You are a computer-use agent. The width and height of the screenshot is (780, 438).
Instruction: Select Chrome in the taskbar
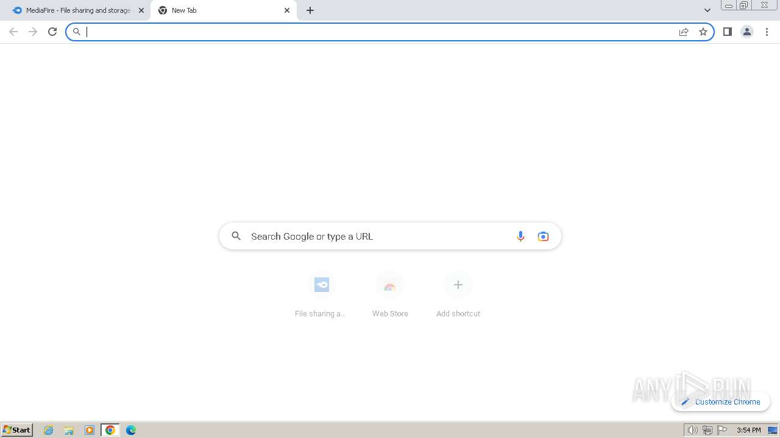click(x=110, y=430)
